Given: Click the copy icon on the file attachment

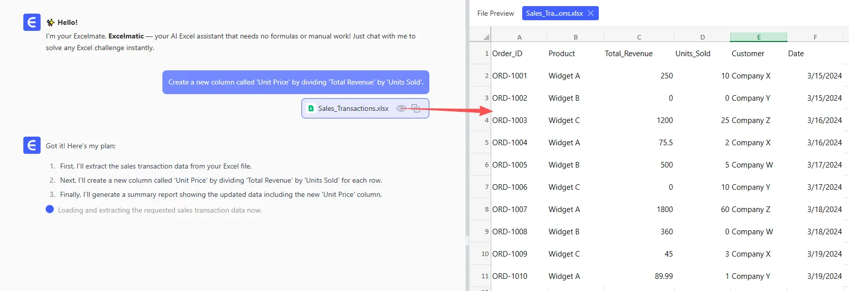Looking at the screenshot, I should (416, 108).
